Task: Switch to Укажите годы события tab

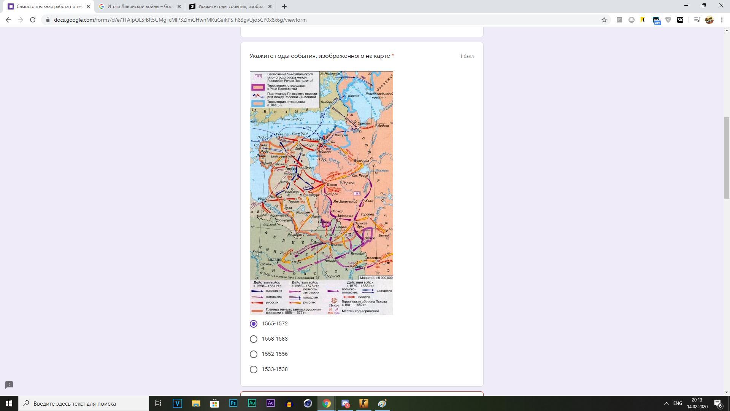Action: point(230,6)
